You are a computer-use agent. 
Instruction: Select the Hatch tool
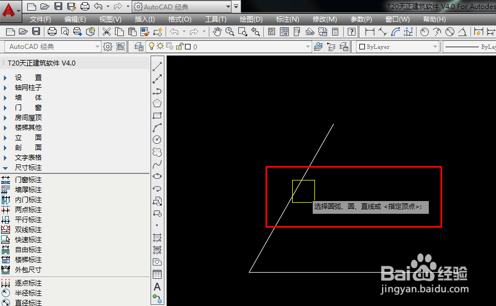pos(157,237)
